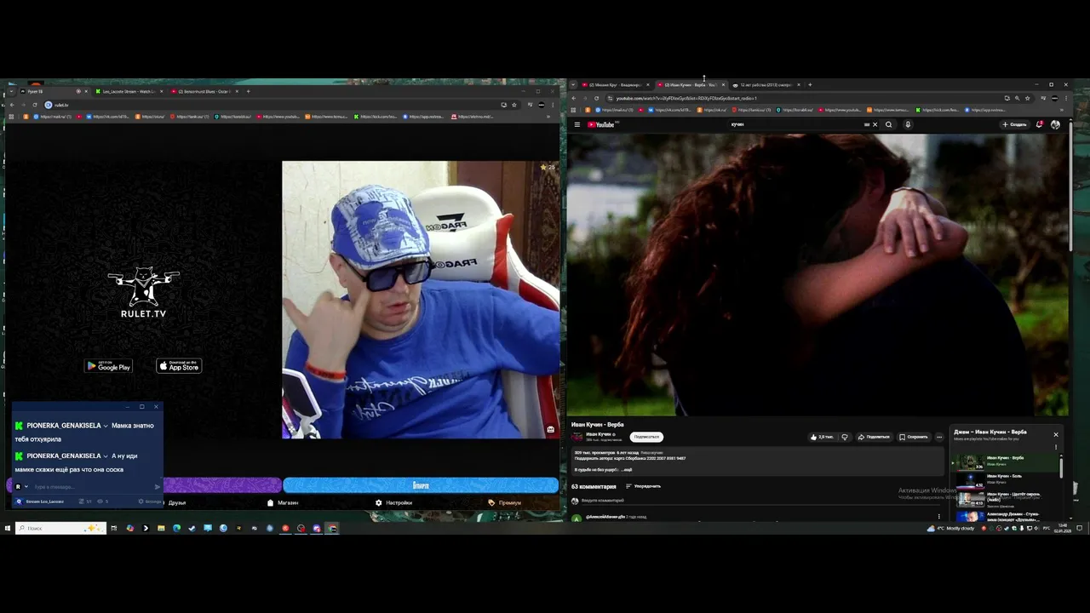Open the YouTube hamburger guide menu

pyautogui.click(x=577, y=124)
